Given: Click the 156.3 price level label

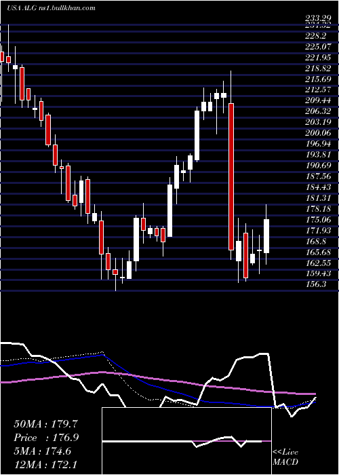Looking at the screenshot, I should point(316,284).
